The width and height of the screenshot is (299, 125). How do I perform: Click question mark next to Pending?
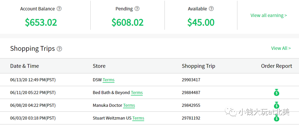[137, 9]
